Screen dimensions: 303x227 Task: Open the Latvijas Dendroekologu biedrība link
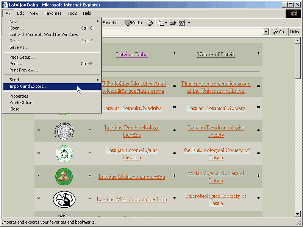coord(132,131)
